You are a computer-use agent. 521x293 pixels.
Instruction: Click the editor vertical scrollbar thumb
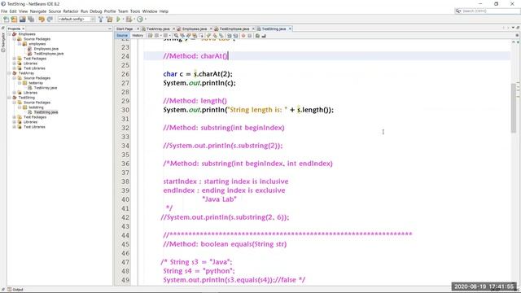click(514, 108)
